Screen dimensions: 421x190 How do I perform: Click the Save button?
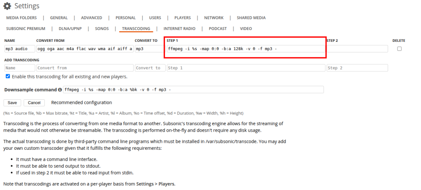(x=12, y=103)
